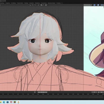Jump to the start frame in timeline
Screen dimensions: 104x104
click(38, 92)
